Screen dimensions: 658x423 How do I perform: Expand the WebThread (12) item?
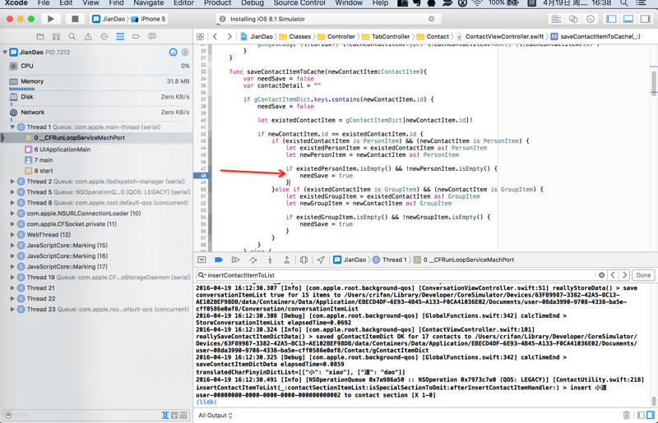pos(12,235)
